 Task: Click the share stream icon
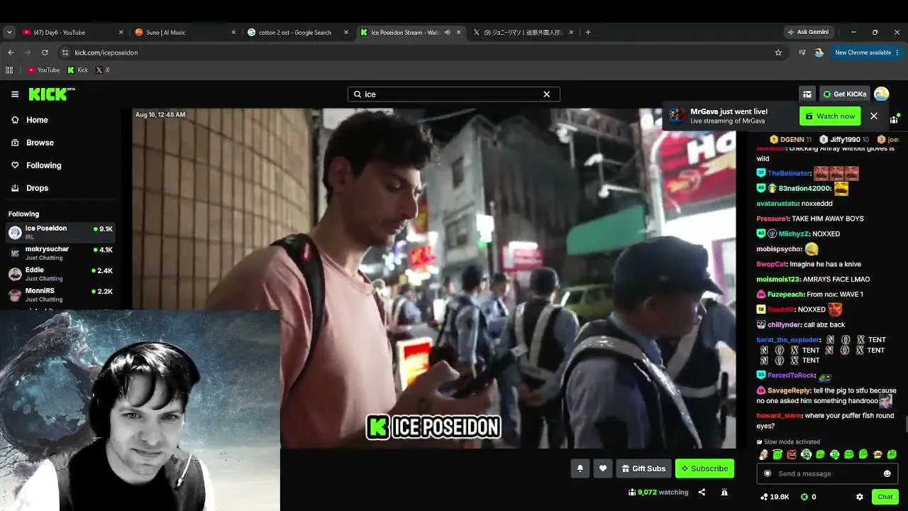point(702,492)
